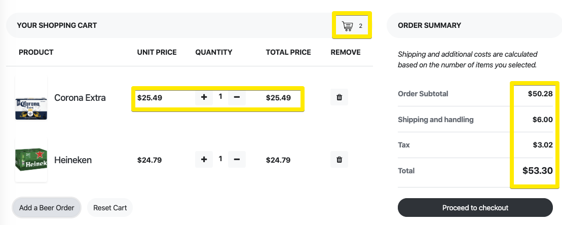562x225 pixels.
Task: Open the Heineken product image
Action: tap(31, 160)
